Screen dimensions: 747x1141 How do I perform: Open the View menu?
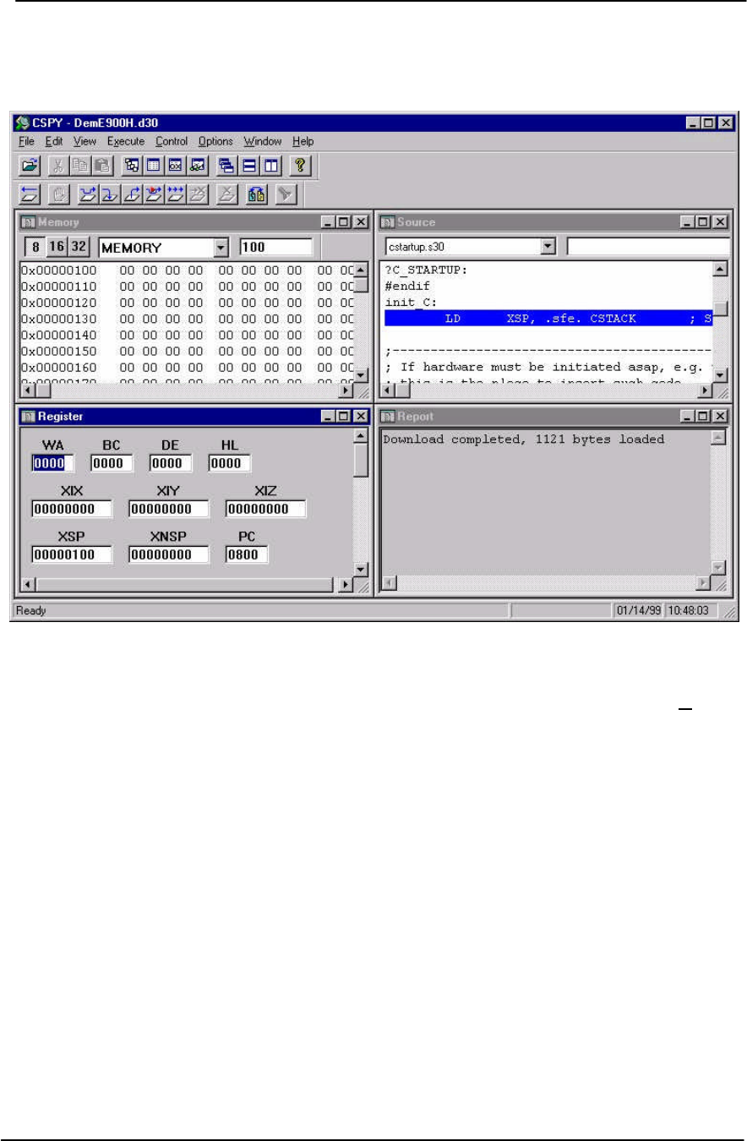(85, 142)
